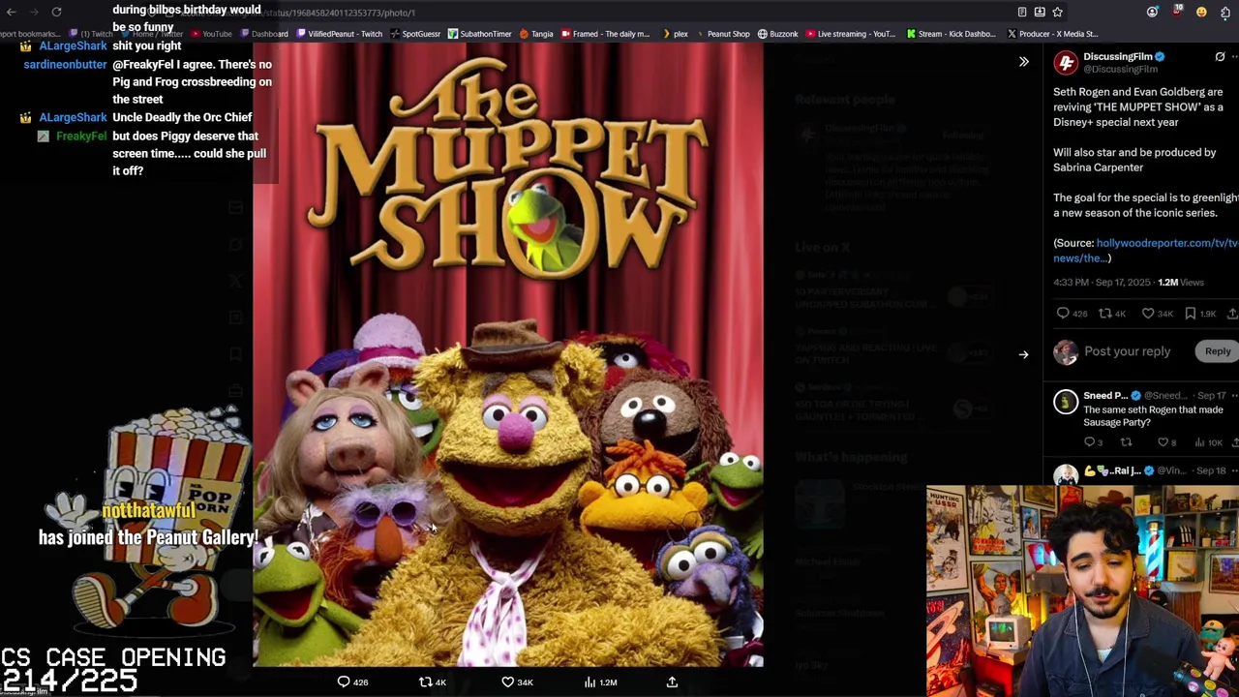Reload page button in browser
Viewport: 1239px width, 697px height.
[x=57, y=12]
